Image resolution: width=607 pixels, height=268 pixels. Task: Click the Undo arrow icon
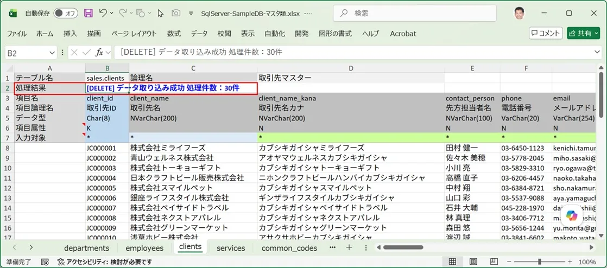pos(103,13)
